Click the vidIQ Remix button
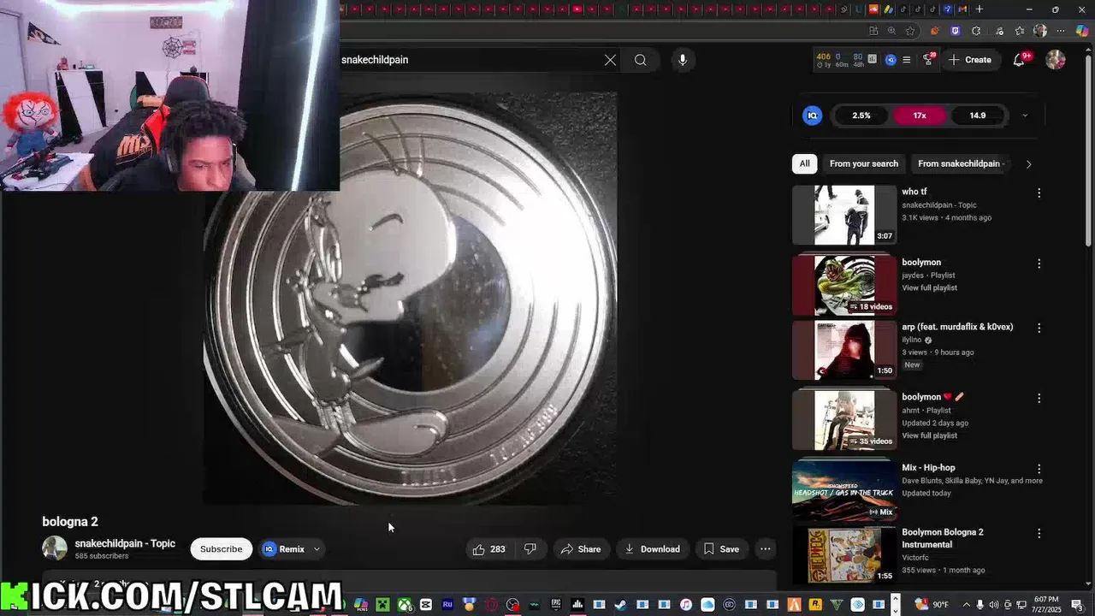 (x=284, y=549)
